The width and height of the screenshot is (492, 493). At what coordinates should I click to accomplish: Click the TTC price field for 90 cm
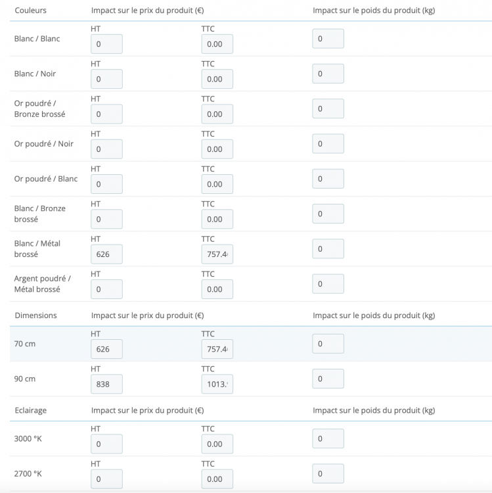[x=217, y=384]
